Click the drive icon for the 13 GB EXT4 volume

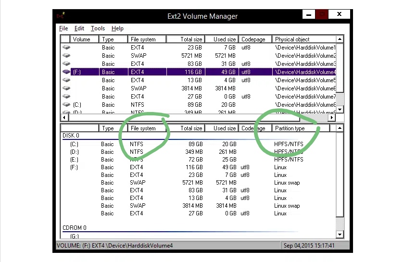(x=66, y=80)
